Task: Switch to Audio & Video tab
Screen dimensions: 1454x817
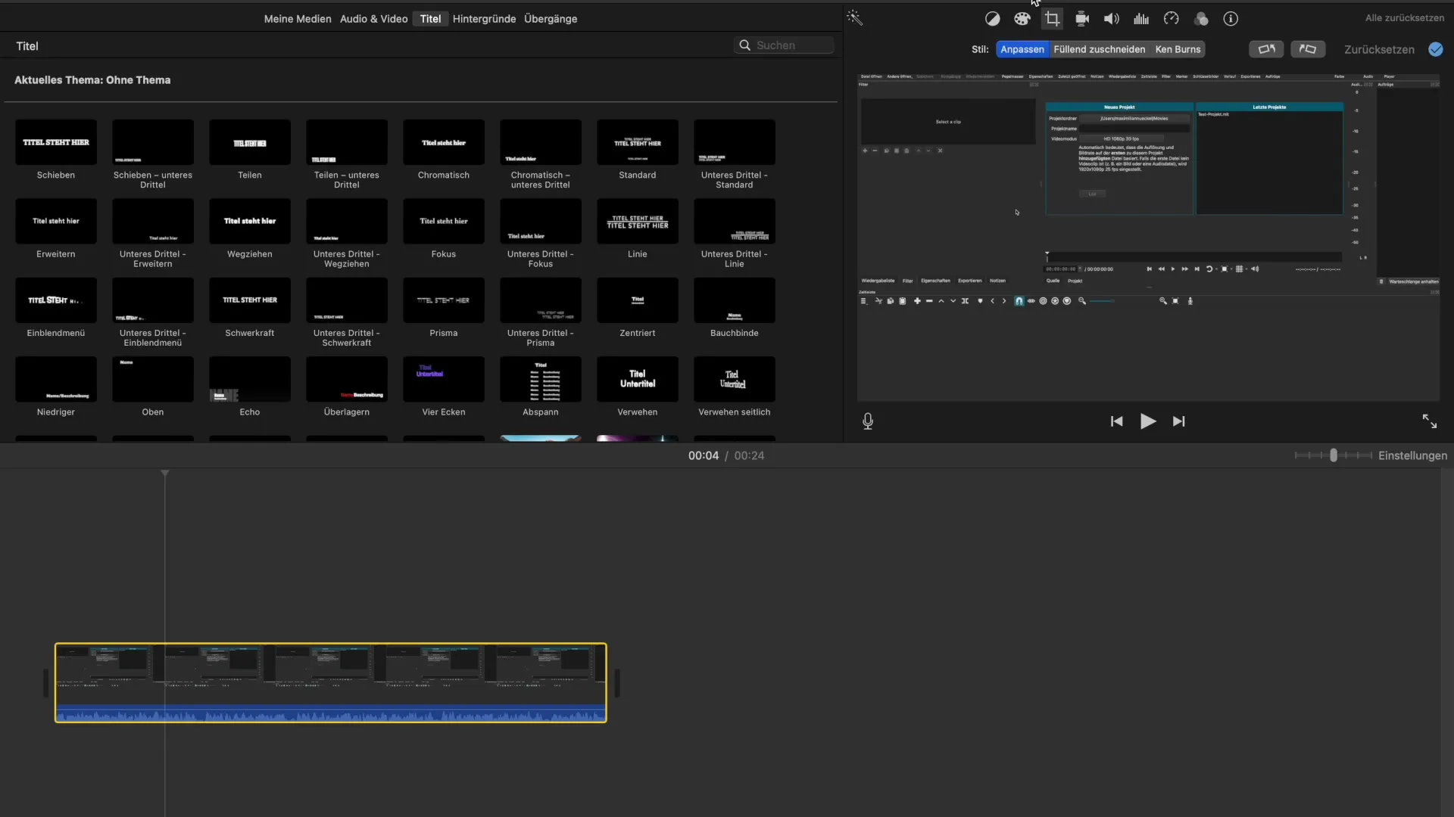Action: [374, 19]
